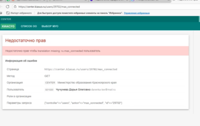Click Министерство образования Красноярского края
Viewport: 200px width, 126px height.
coord(87,83)
